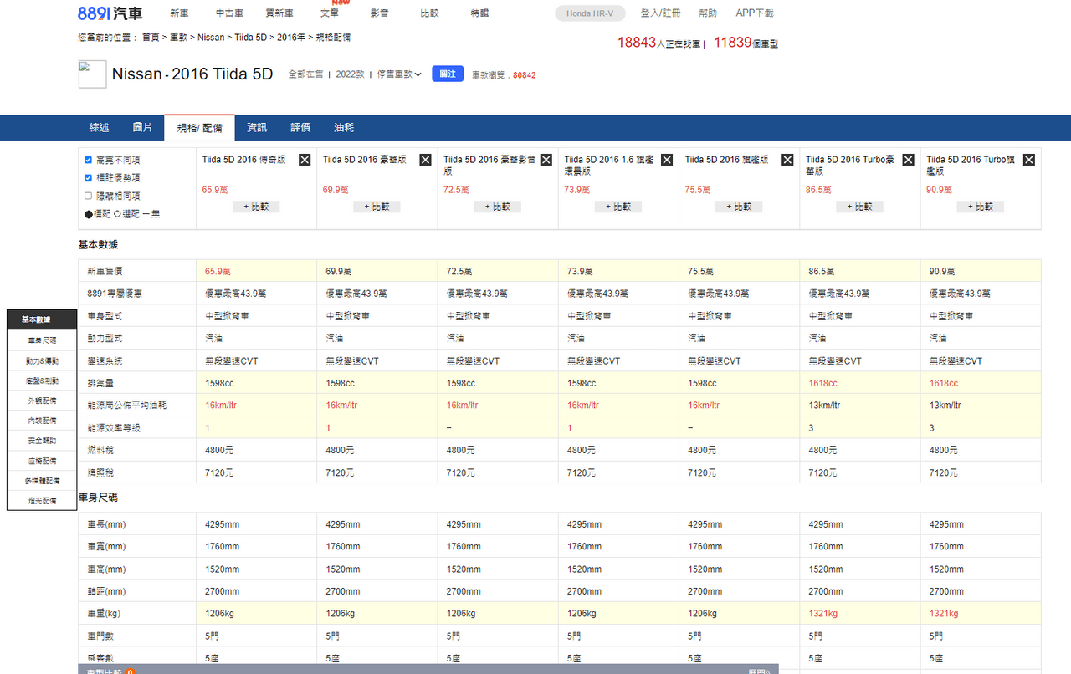Click 優惠最高43.9萬 under 傳奇版
1071x674 pixels.
tap(236, 294)
